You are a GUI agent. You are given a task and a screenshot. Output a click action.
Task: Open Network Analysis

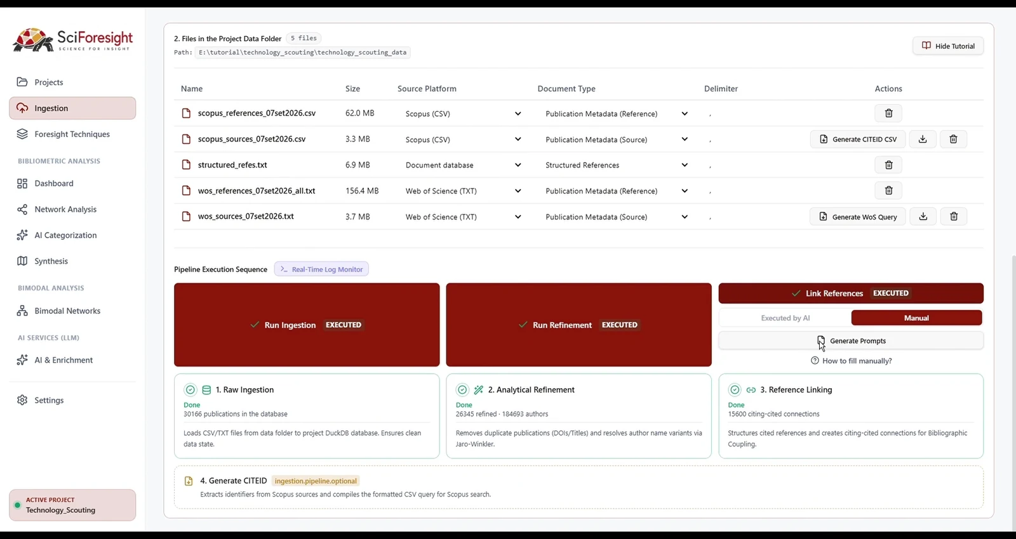(x=72, y=209)
